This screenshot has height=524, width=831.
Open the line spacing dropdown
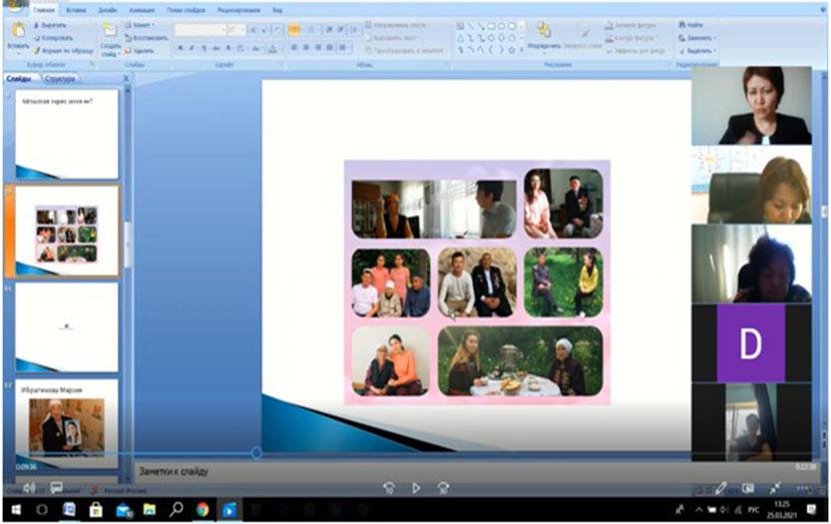pyautogui.click(x=354, y=30)
